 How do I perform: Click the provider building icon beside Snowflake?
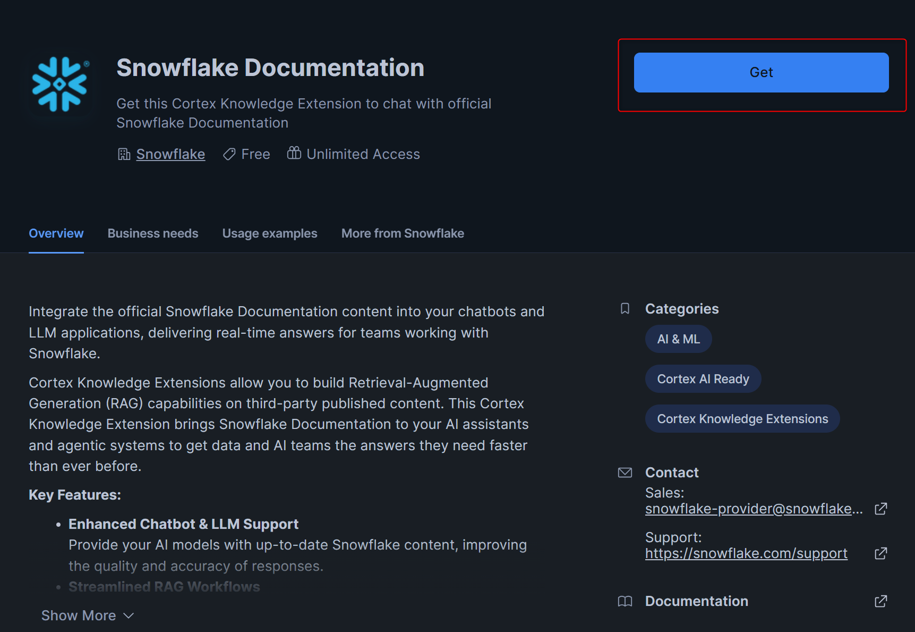click(x=124, y=154)
